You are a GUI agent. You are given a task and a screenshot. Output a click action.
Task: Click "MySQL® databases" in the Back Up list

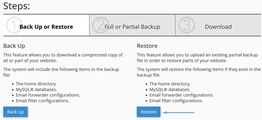pyautogui.click(x=36, y=89)
